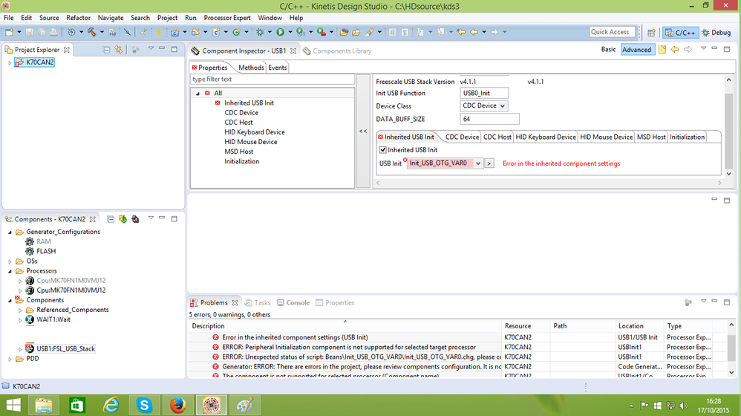Click back arrow icon in Component Inspector toolbar
The width and height of the screenshot is (741, 416).
point(675,50)
